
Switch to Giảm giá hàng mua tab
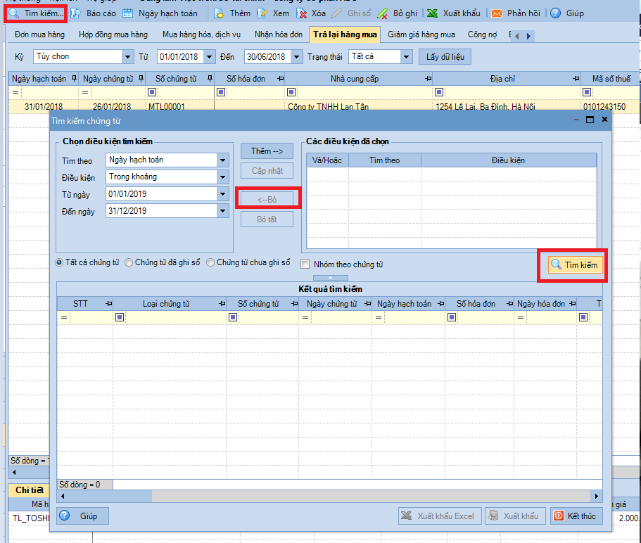pos(421,34)
